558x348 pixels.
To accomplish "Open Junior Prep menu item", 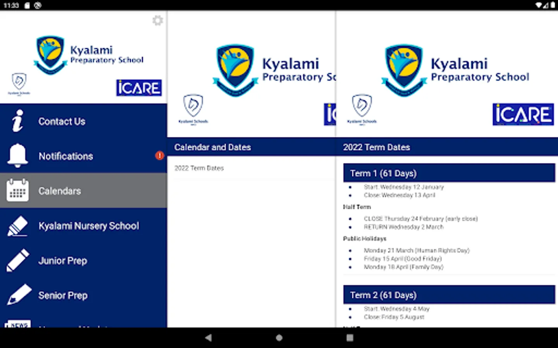I will click(x=83, y=260).
